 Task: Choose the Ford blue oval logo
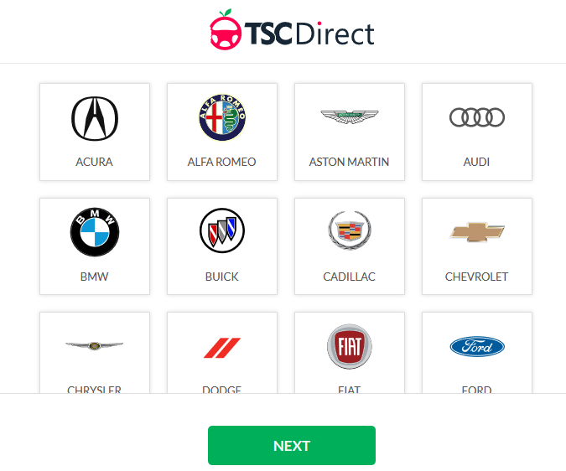(477, 347)
